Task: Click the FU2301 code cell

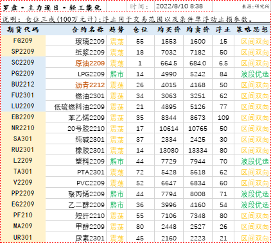Action: coord(23,95)
